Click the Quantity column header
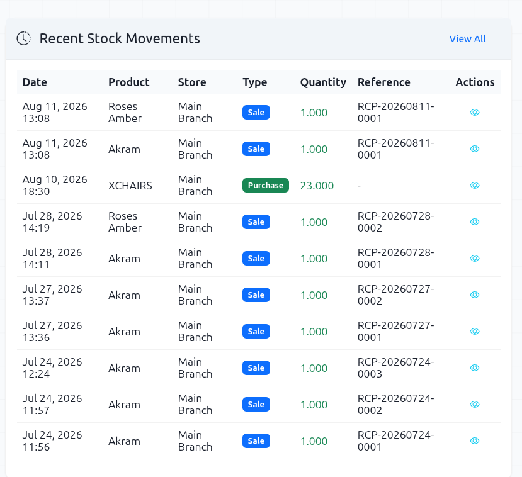The image size is (522, 477). pos(323,82)
